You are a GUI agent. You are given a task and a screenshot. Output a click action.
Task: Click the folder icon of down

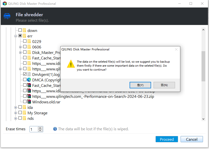(x=24, y=30)
